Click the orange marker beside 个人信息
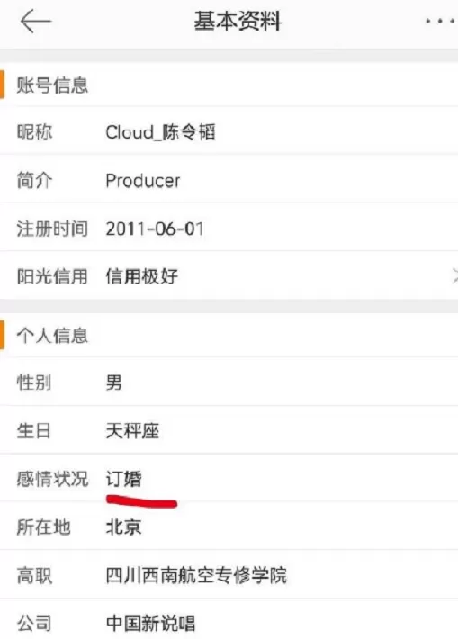 [x=2, y=336]
